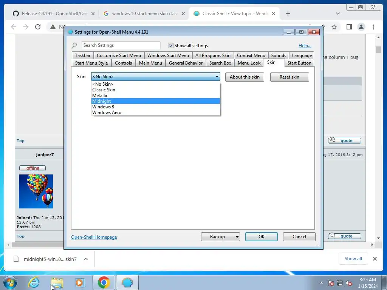Image resolution: width=387 pixels, height=290 pixels.
Task: Open Windows Start Menu tab
Action: [x=168, y=56]
